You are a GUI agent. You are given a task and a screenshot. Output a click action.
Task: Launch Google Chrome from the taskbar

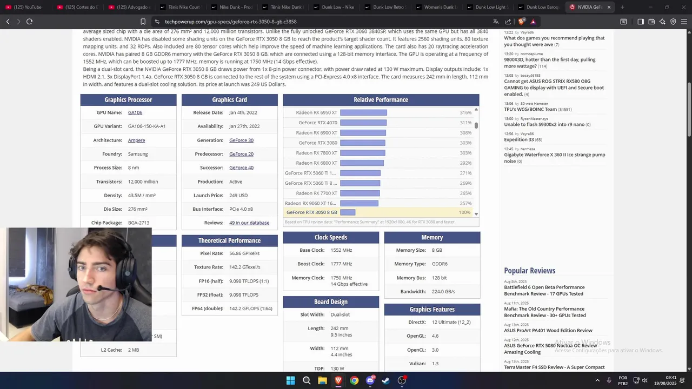tap(354, 380)
